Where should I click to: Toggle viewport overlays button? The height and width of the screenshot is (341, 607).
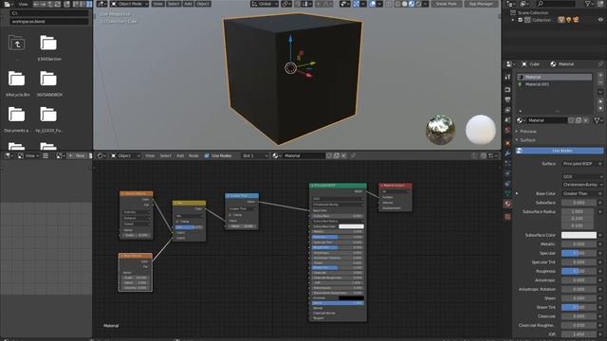tap(374, 4)
